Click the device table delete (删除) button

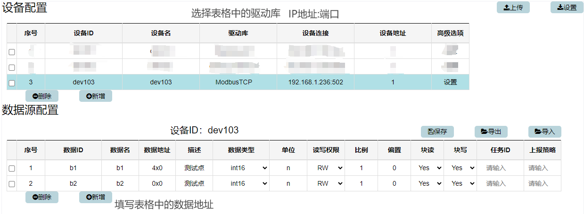click(x=41, y=96)
